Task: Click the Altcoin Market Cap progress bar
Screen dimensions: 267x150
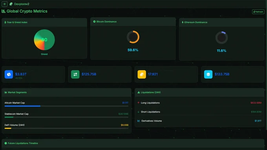Action: pyautogui.click(x=66, y=106)
